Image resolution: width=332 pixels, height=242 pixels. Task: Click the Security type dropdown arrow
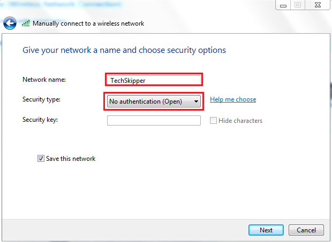(x=197, y=102)
